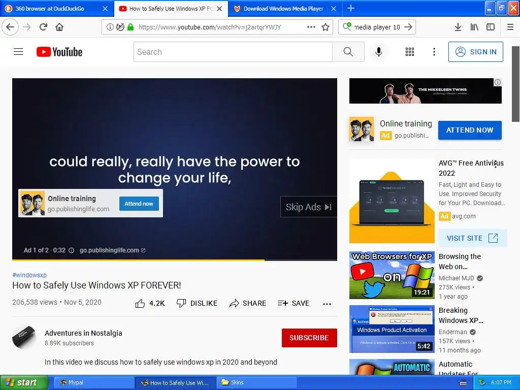Save the video to a playlist
The image size is (520, 390).
294,303
